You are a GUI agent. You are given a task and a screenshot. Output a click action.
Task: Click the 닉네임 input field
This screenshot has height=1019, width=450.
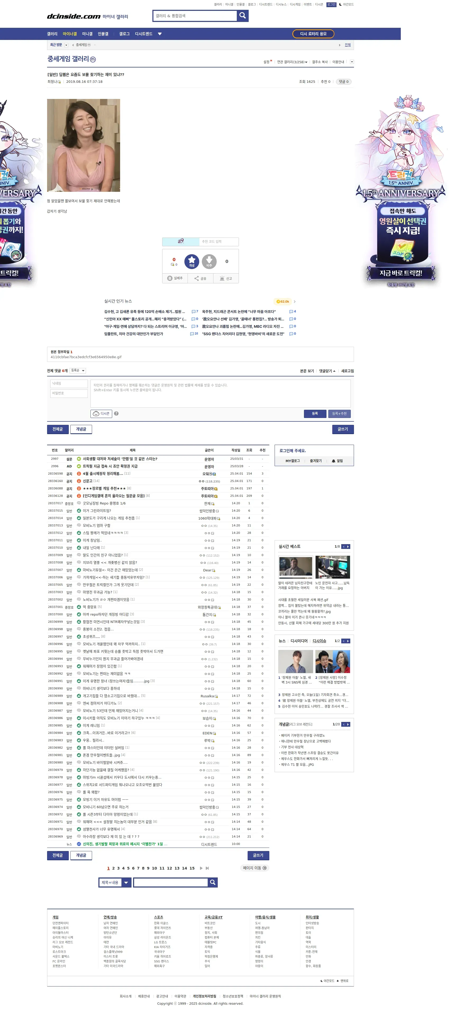pos(69,384)
